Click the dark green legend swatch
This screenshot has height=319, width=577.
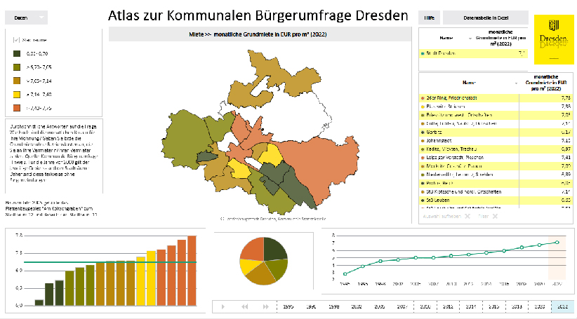[x=17, y=53]
